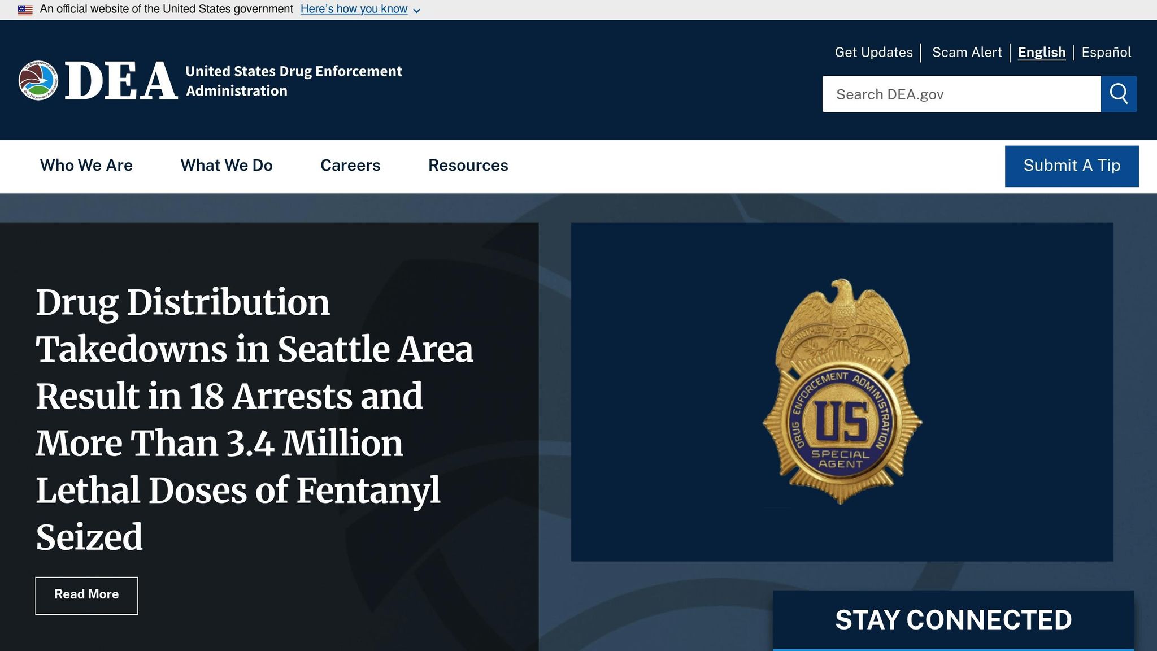Click the STAY CONNECTED section header
This screenshot has height=651, width=1157.
(955, 619)
